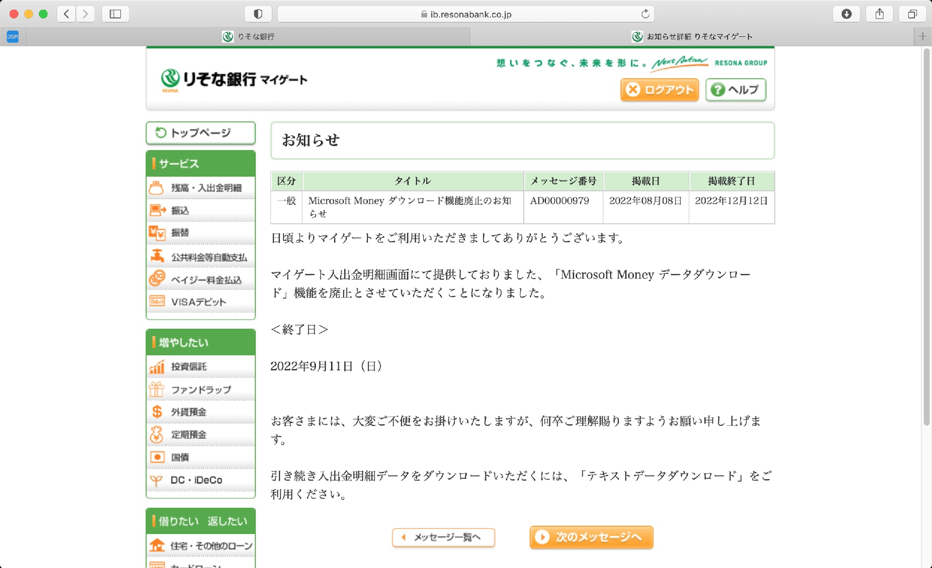The width and height of the screenshot is (932, 568).
Task: Click the ペイジー料金払込 icon
Action: click(157, 278)
